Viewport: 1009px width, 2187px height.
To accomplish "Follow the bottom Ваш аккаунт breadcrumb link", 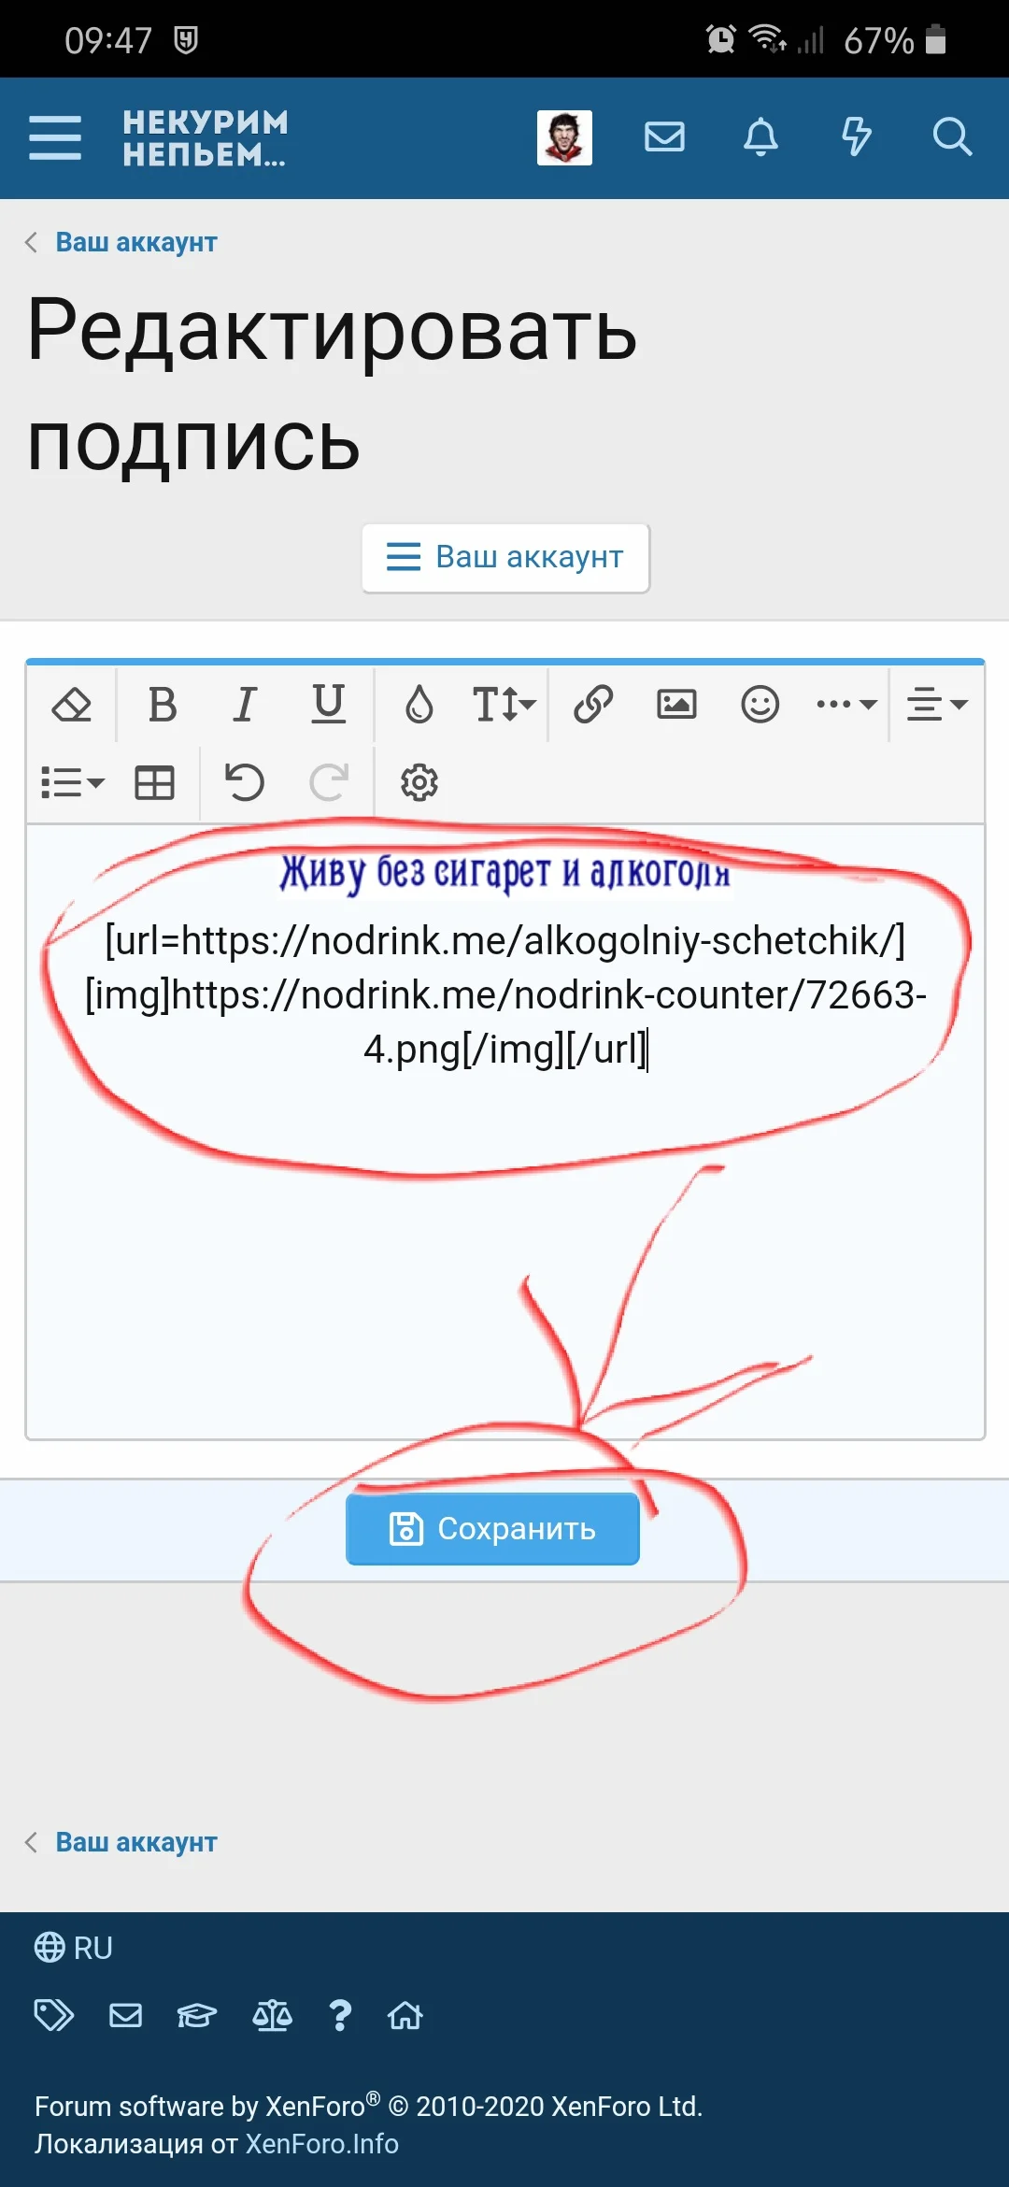I will coord(135,1842).
